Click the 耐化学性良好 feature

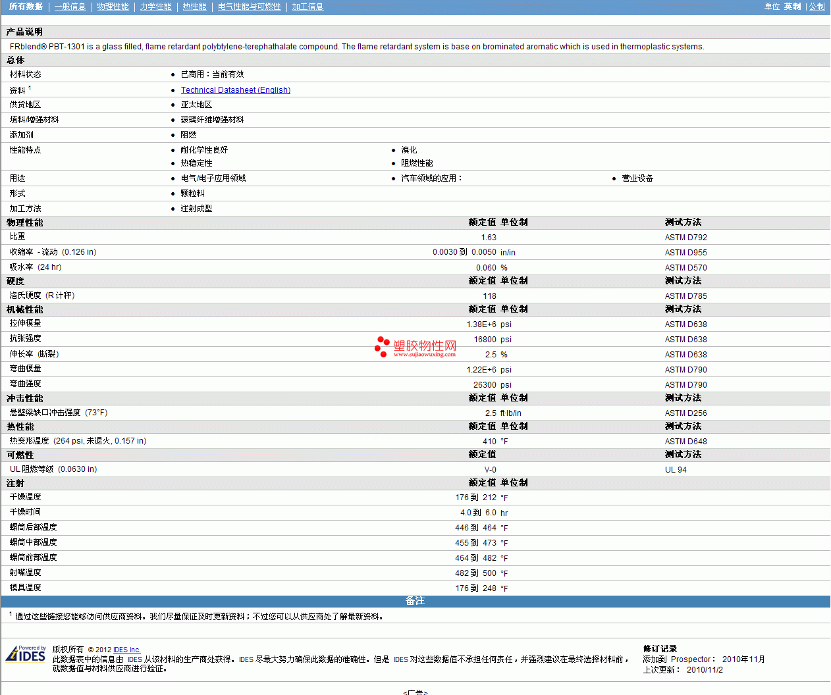pyautogui.click(x=204, y=150)
